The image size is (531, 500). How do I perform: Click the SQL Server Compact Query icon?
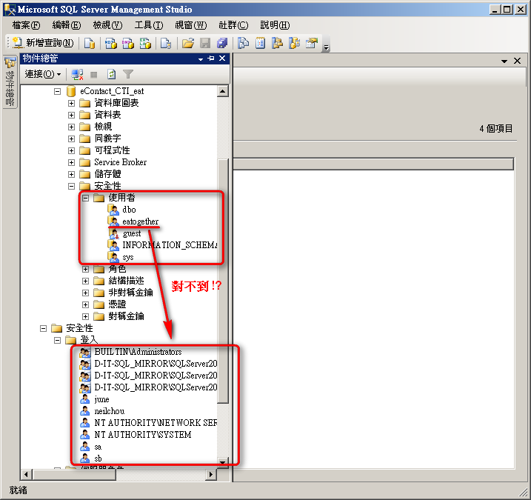tap(166, 43)
